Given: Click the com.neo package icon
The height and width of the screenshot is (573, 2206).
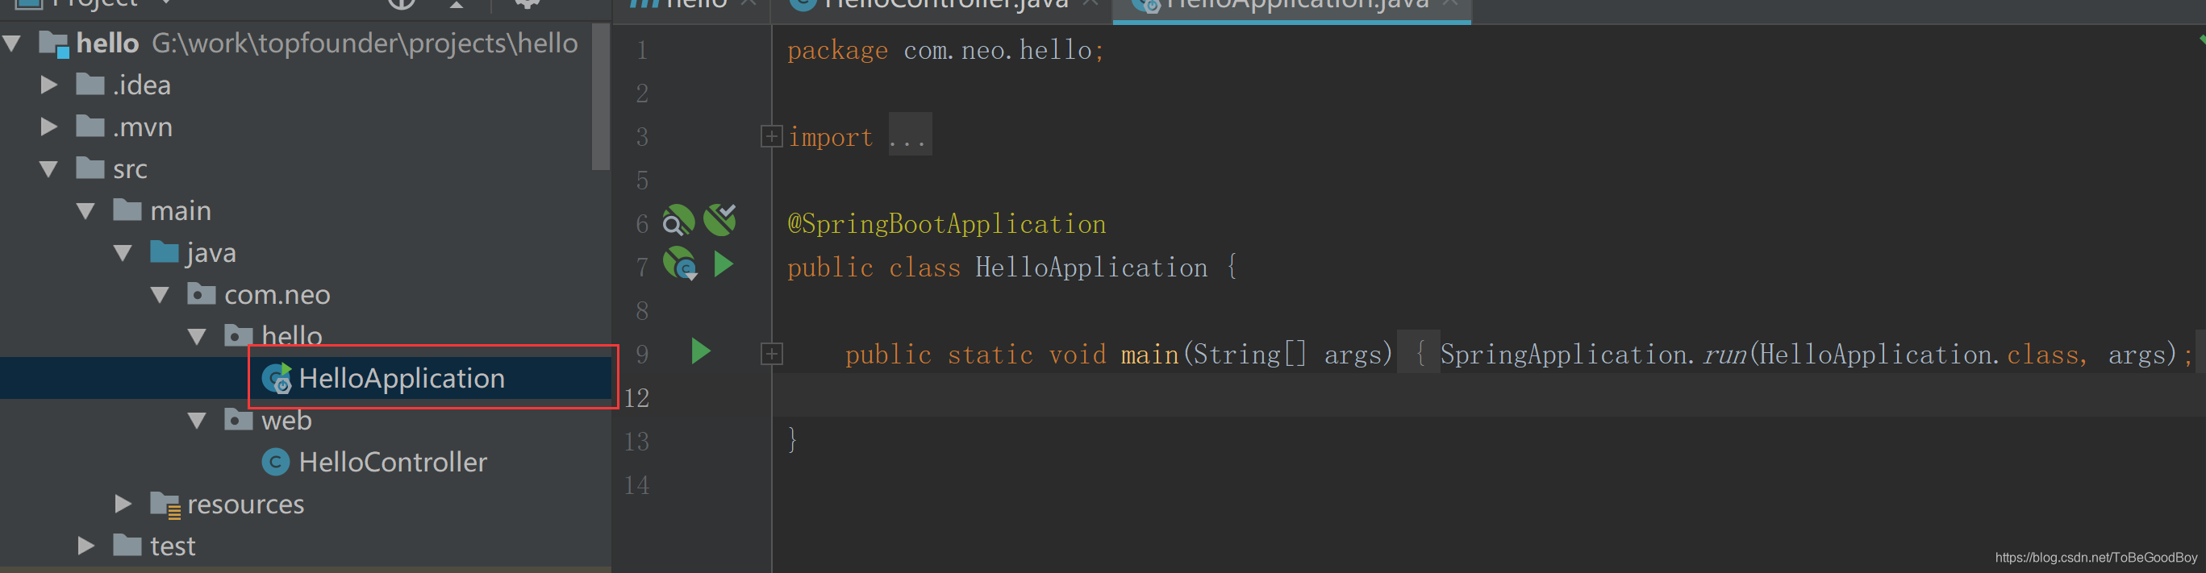Looking at the screenshot, I should [202, 294].
